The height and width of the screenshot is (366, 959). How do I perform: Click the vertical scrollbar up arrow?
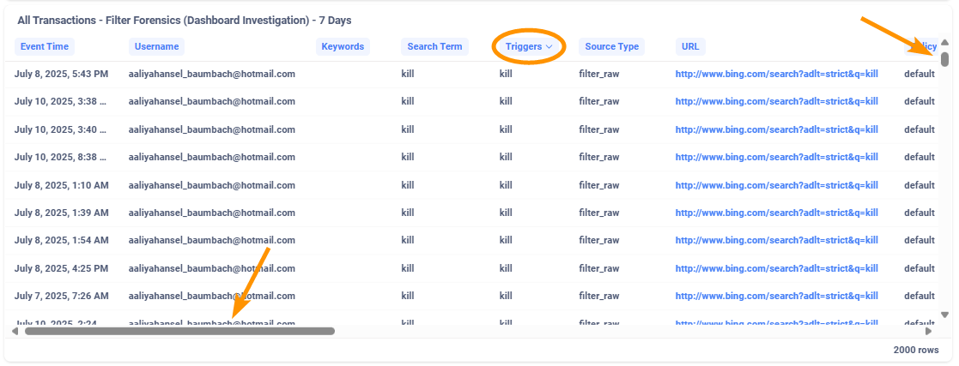[x=944, y=43]
